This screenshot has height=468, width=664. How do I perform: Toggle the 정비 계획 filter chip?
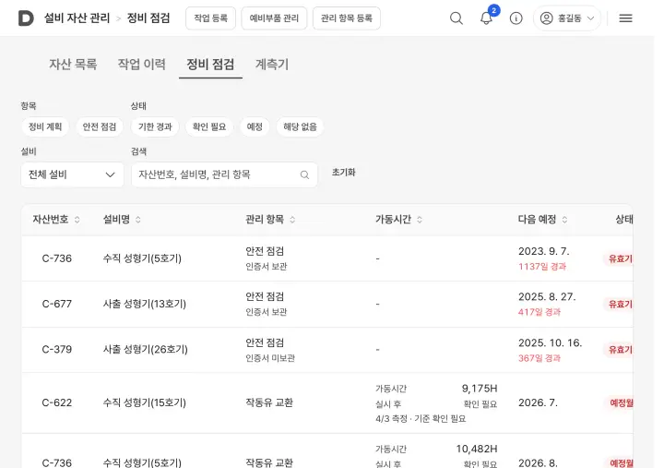coord(45,126)
